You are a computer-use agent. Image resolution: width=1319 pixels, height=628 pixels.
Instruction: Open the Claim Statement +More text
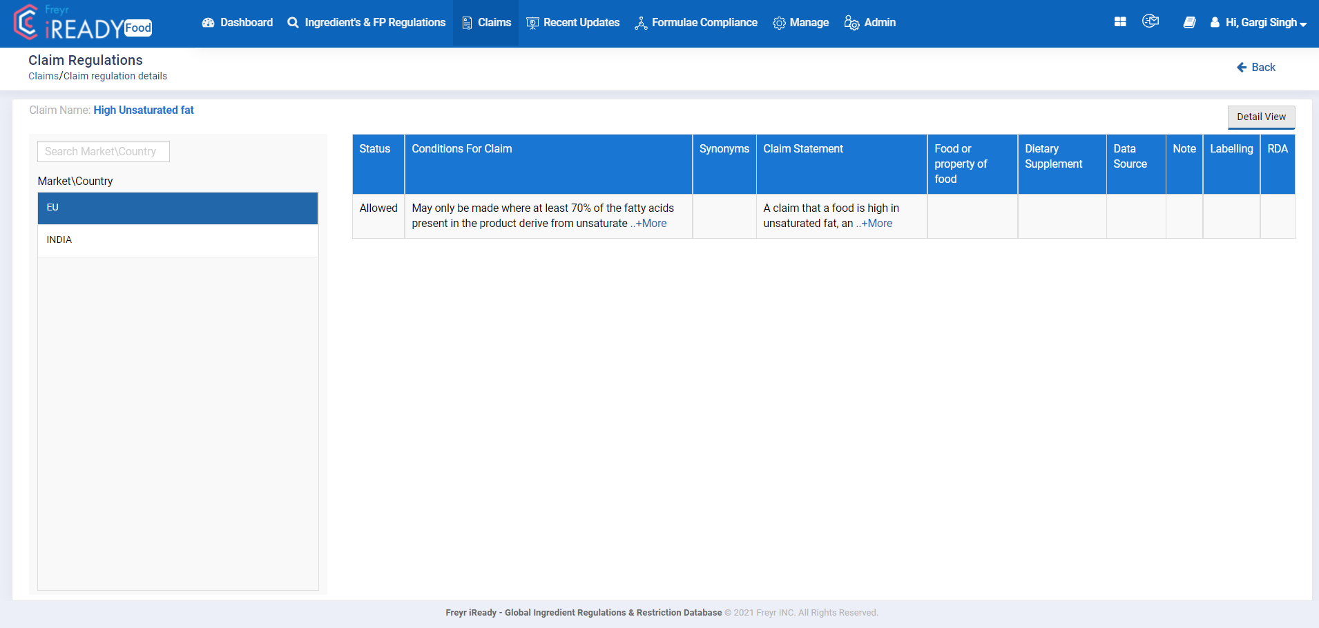click(x=875, y=223)
